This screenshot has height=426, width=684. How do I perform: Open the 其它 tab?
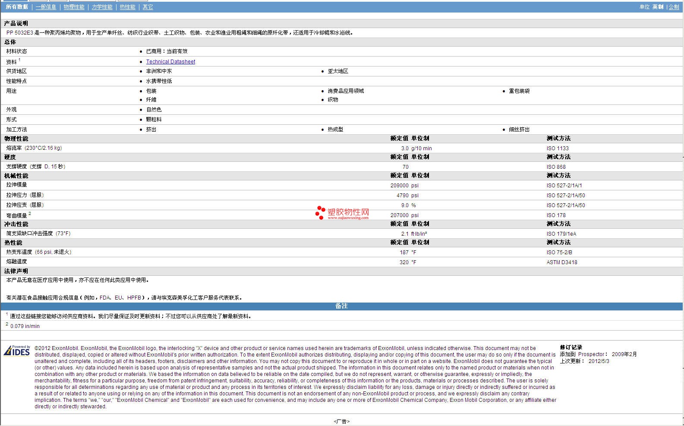click(148, 7)
